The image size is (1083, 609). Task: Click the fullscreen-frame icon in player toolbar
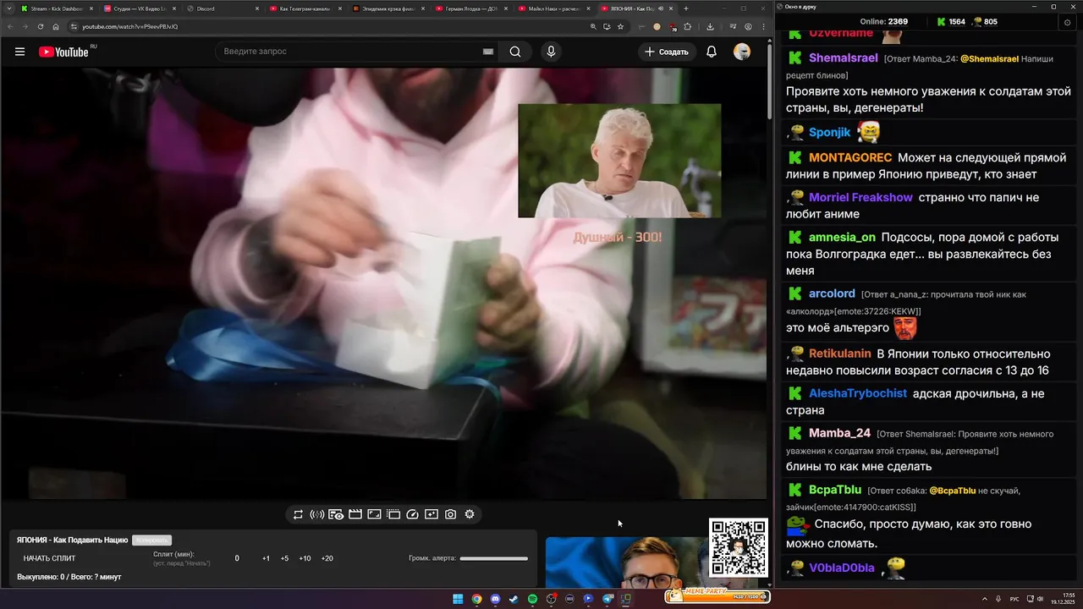tap(374, 514)
